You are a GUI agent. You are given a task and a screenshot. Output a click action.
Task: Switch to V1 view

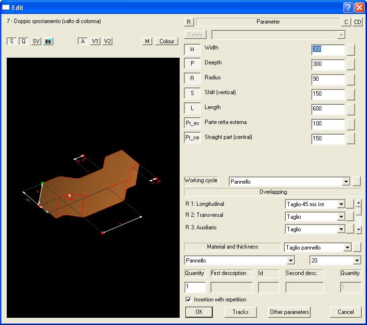[x=95, y=41]
